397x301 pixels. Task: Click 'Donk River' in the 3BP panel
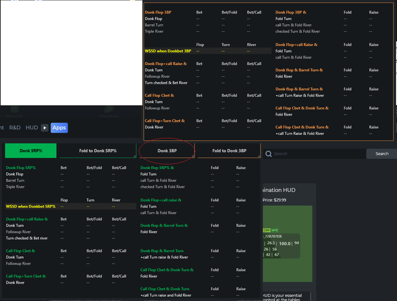tap(154, 127)
